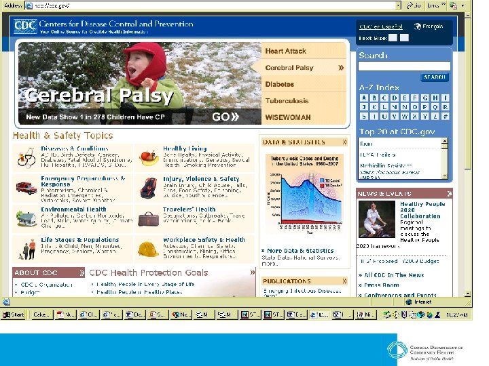The image size is (489, 366).
Task: Click the A-Z Index letter H
Action: [435, 98]
